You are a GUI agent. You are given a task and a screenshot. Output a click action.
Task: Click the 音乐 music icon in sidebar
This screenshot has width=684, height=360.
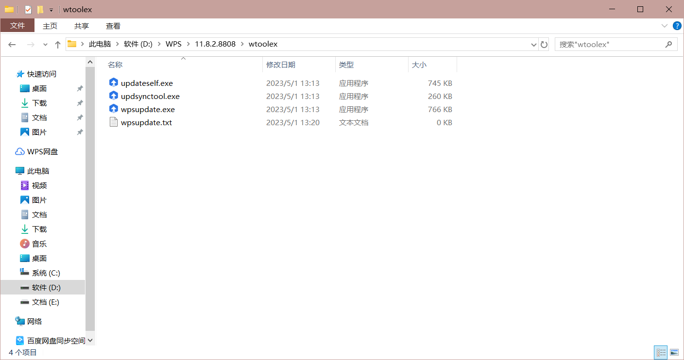[25, 244]
